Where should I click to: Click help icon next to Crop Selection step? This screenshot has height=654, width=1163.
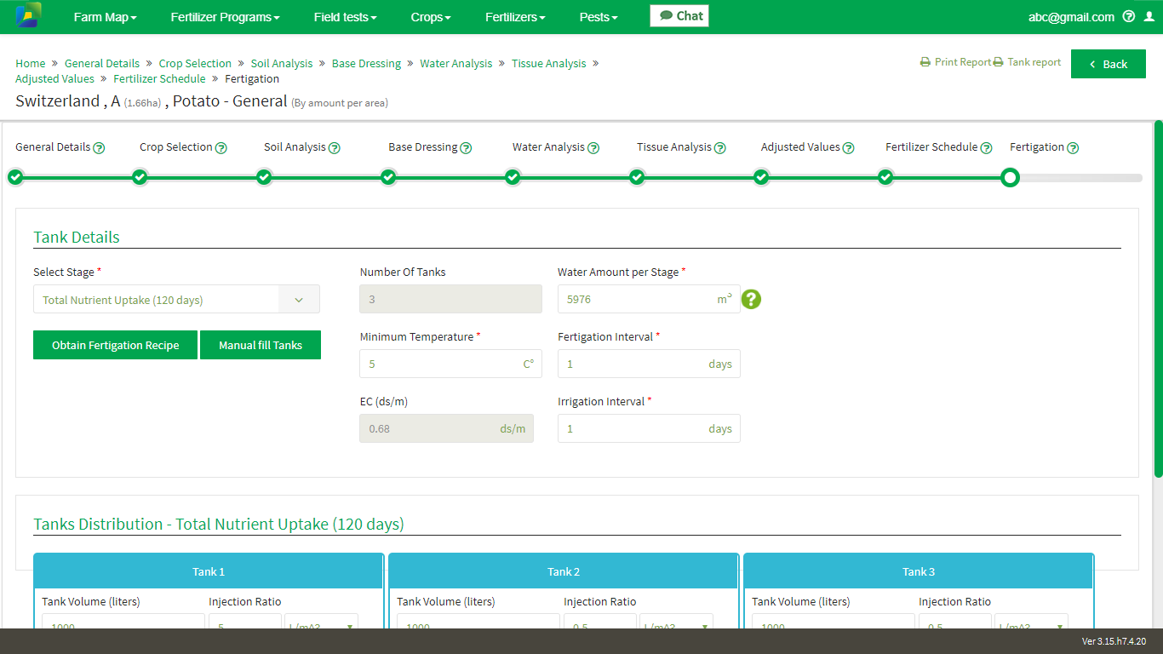pyautogui.click(x=221, y=147)
